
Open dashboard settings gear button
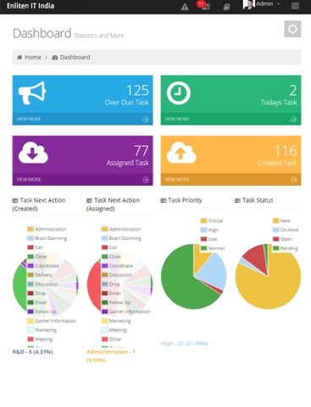(x=292, y=29)
